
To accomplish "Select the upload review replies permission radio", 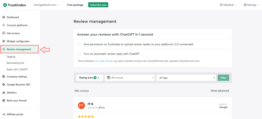I will click(80, 44).
